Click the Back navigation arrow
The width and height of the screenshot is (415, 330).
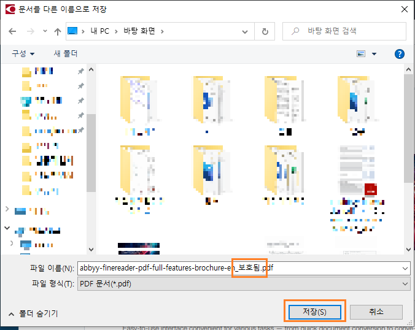12,31
